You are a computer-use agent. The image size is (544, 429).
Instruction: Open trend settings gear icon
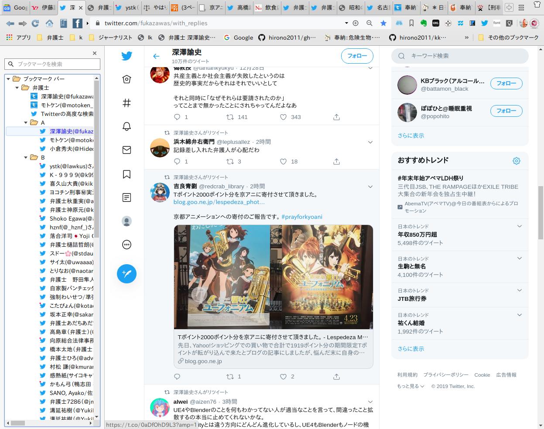point(517,161)
